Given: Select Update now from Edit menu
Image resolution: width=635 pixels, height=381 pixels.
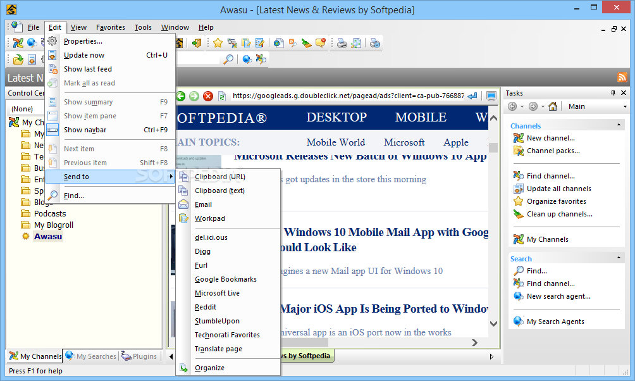Looking at the screenshot, I should point(110,55).
